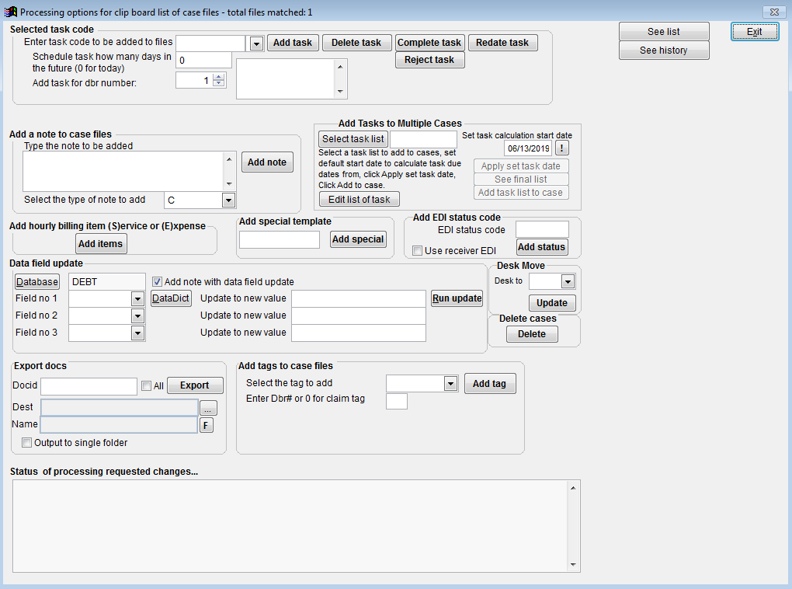Click the DEBT database field
792x589 pixels.
pos(106,281)
